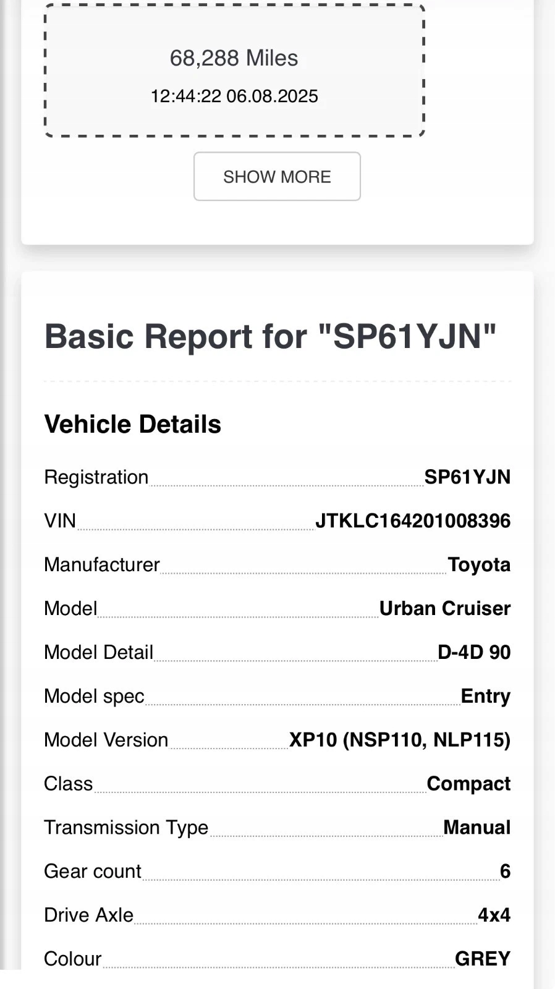Click the Basic Report for SP61YJN heading
Viewport: 555px width, 989px height.
point(270,337)
